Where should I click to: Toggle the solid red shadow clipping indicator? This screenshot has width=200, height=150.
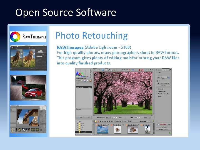click(139, 70)
